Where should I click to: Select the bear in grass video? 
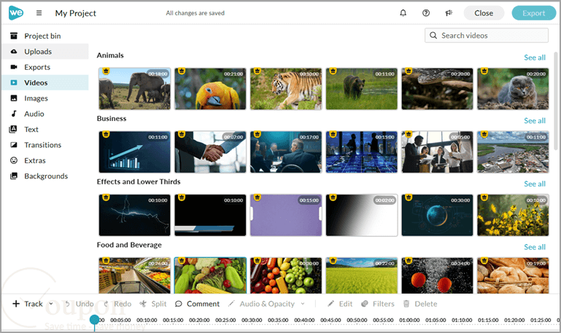(362, 89)
